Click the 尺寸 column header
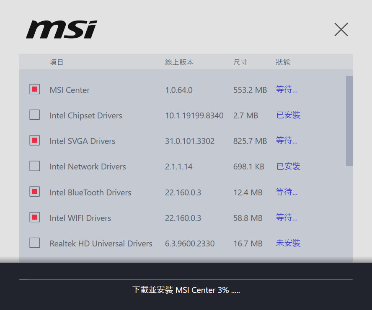 pos(240,62)
